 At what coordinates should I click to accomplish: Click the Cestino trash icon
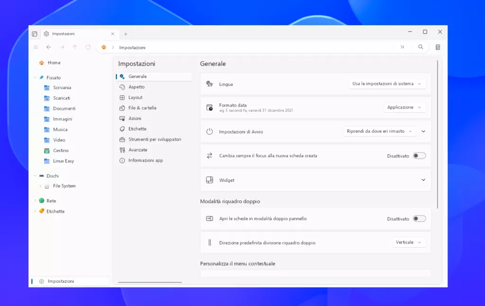click(47, 150)
